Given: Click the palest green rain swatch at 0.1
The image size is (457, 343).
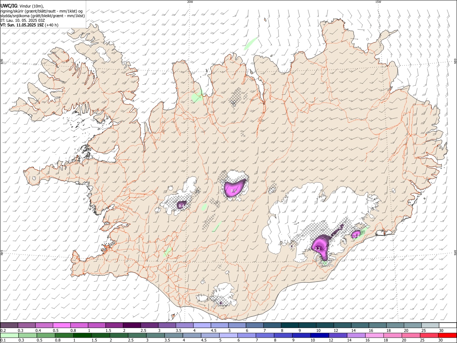Looking at the screenshot, I should click(x=9, y=335).
